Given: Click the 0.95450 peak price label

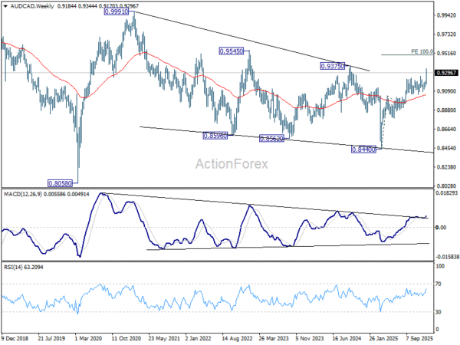Looking at the screenshot, I should pos(232,51).
